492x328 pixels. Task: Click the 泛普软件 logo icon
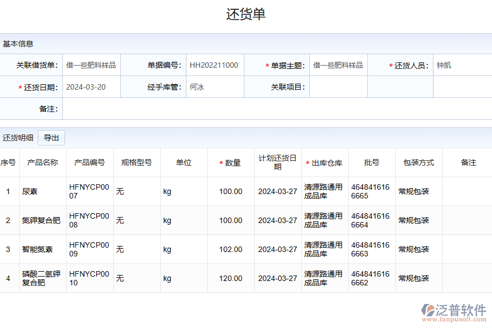427,311
